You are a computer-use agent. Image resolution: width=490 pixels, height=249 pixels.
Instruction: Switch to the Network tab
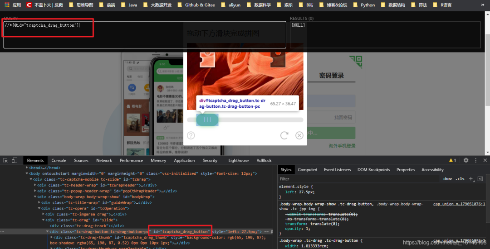pyautogui.click(x=104, y=161)
